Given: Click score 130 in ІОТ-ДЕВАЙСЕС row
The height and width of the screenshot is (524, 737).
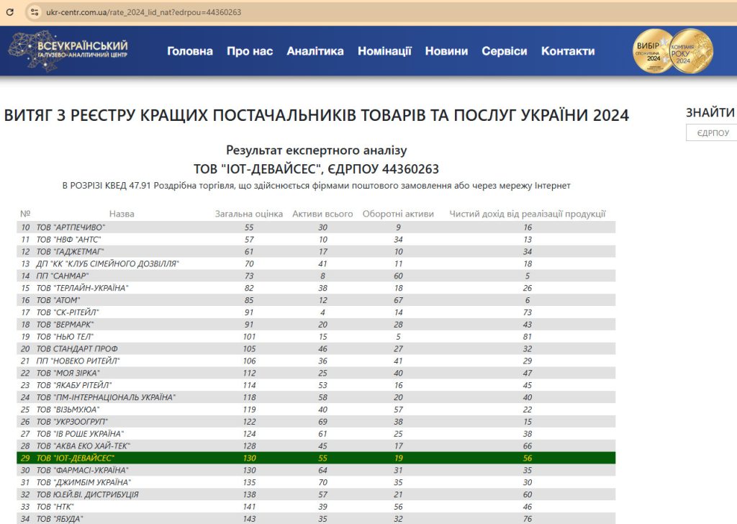Looking at the screenshot, I should point(250,458).
